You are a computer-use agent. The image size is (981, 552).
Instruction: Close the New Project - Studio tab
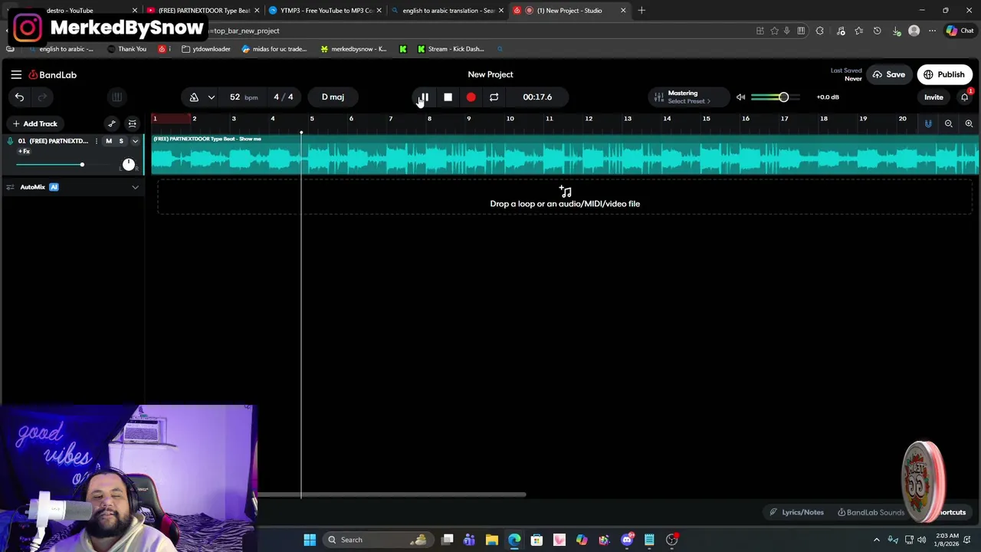pyautogui.click(x=623, y=11)
